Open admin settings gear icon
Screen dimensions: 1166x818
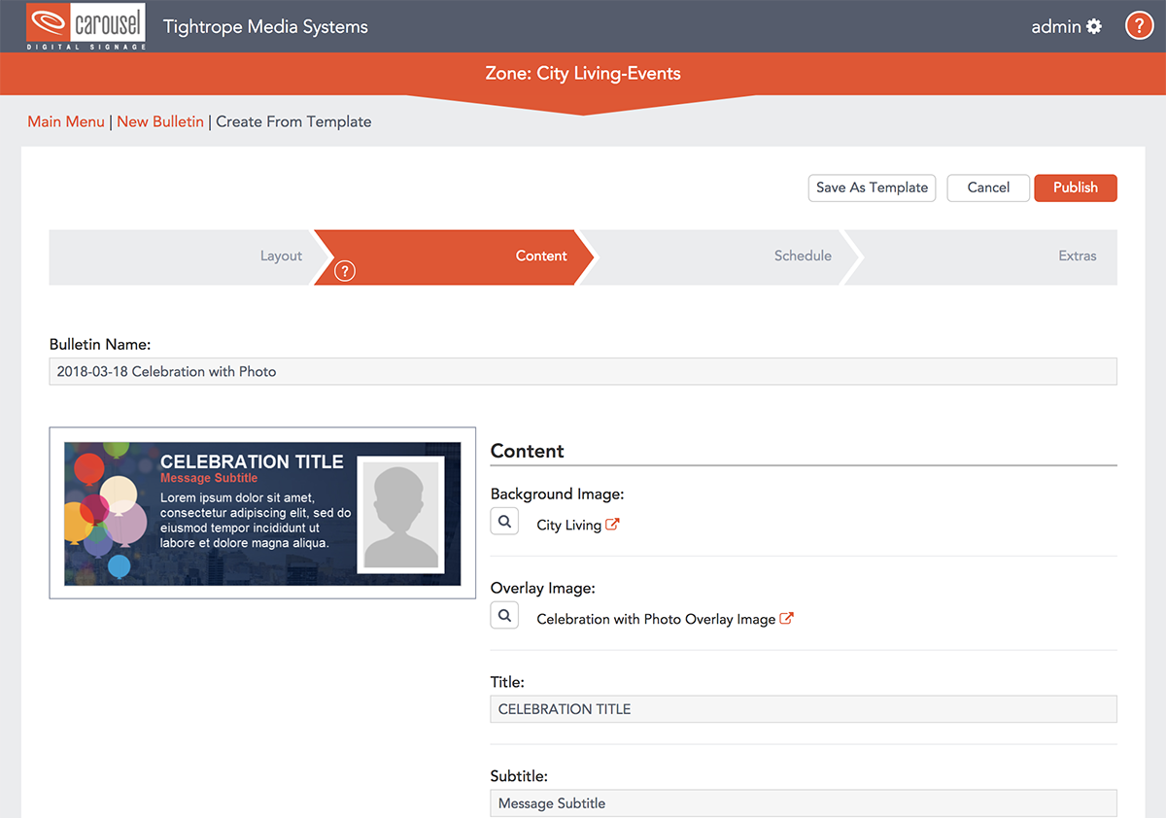1094,26
